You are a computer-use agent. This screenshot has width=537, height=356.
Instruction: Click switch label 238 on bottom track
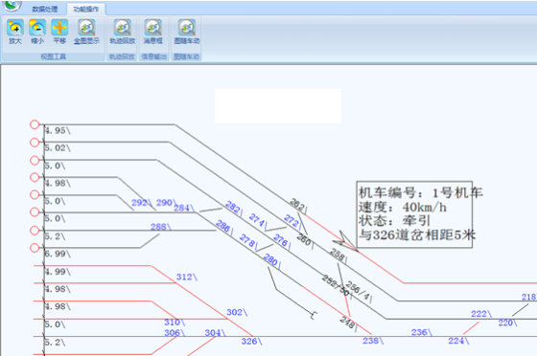(373, 341)
